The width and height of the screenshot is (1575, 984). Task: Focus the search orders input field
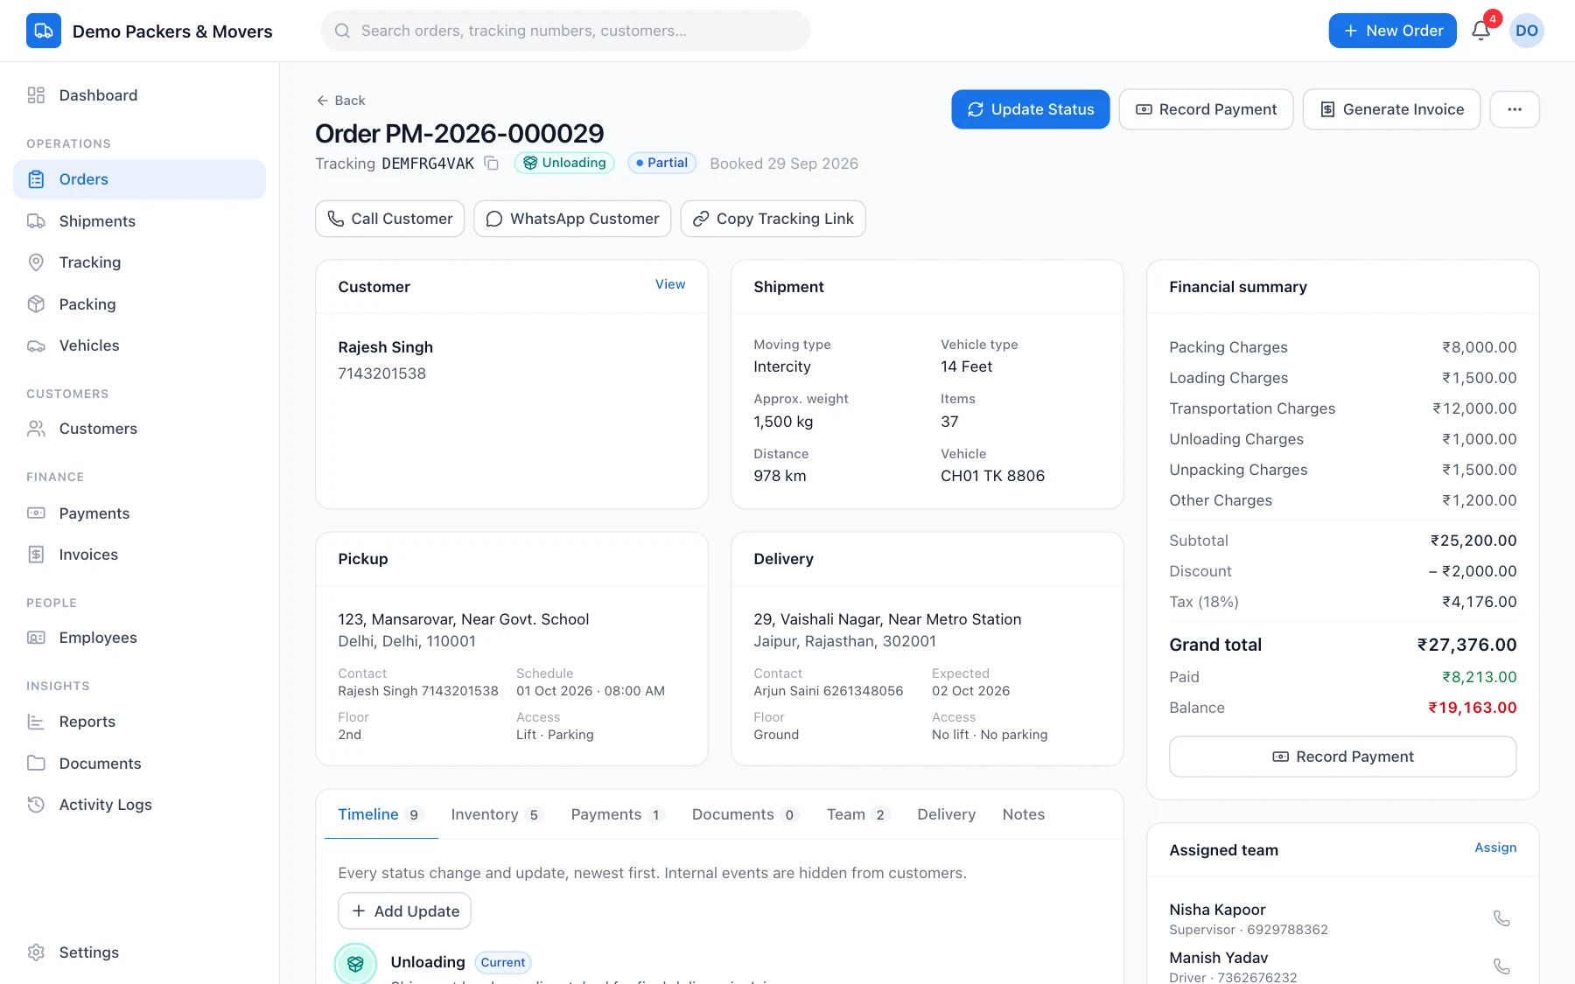[x=565, y=31]
